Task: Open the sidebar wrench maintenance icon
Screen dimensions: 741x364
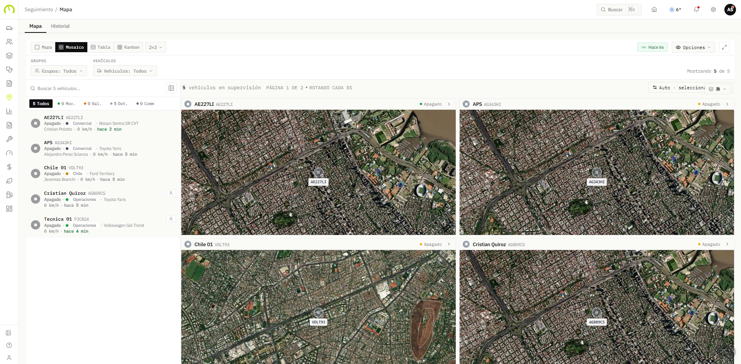Action: pos(9,139)
